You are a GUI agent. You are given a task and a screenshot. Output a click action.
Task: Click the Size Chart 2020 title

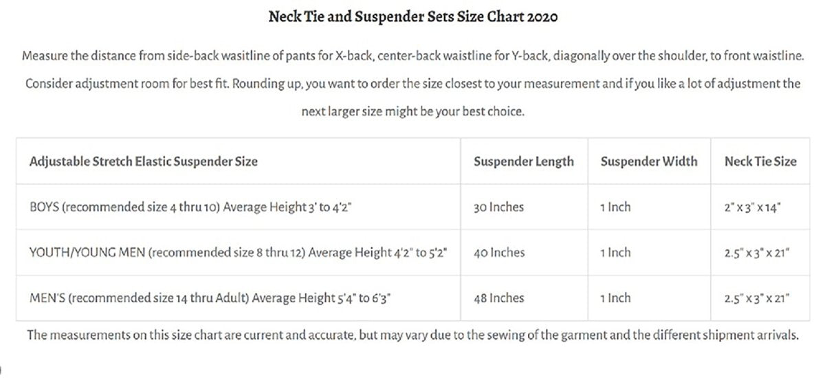pyautogui.click(x=412, y=17)
